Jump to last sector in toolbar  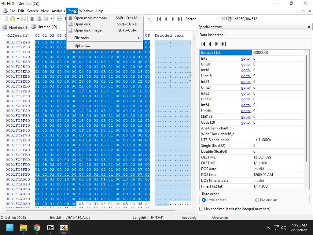tap(180, 19)
